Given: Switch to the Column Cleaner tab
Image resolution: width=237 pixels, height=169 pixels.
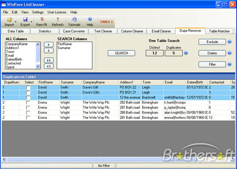Looking at the screenshot, I should (132, 31).
